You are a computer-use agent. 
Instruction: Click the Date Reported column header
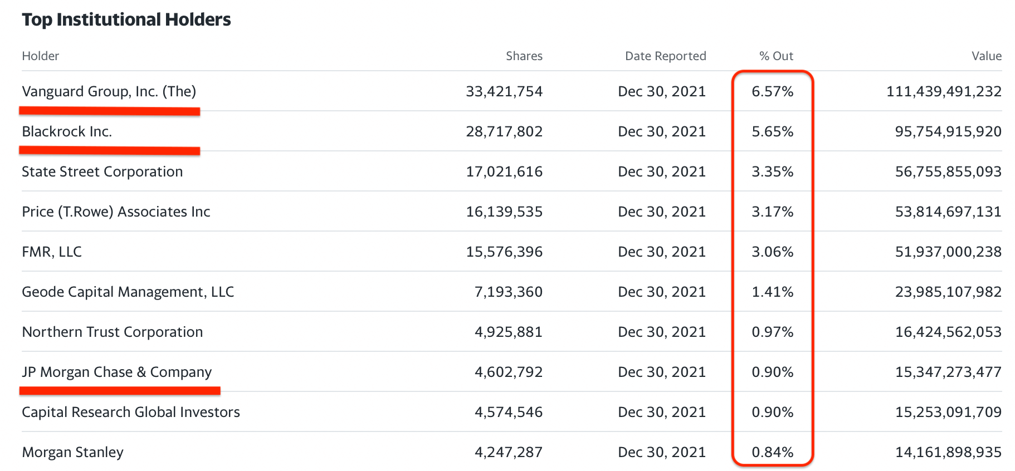665,56
